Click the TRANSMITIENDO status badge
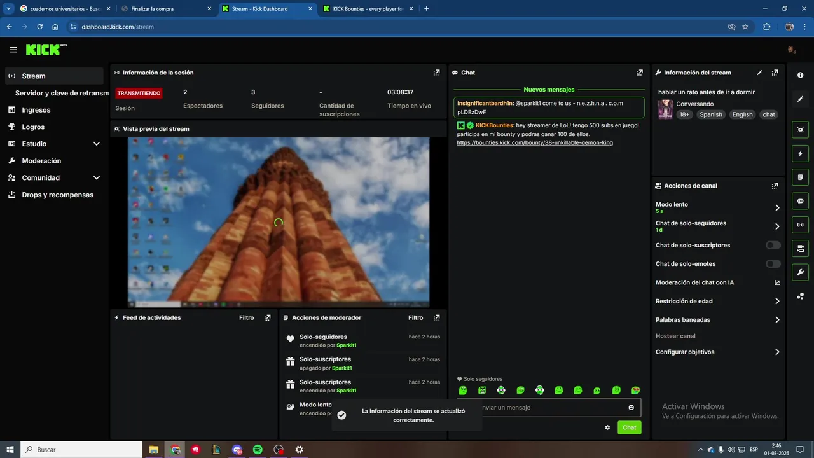The width and height of the screenshot is (814, 458). tap(139, 93)
